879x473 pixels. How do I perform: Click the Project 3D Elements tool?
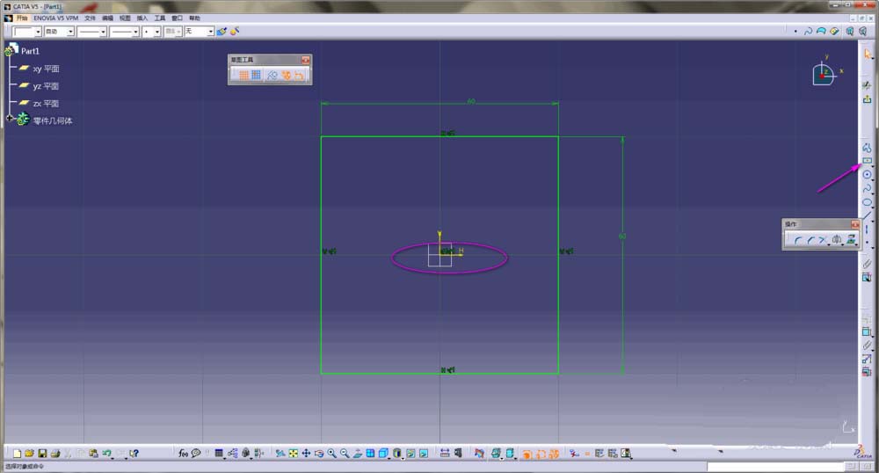point(851,240)
